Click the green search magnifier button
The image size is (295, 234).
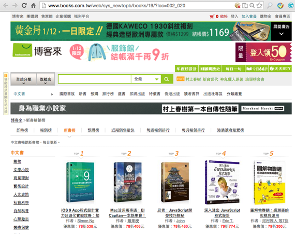[x=167, y=79]
